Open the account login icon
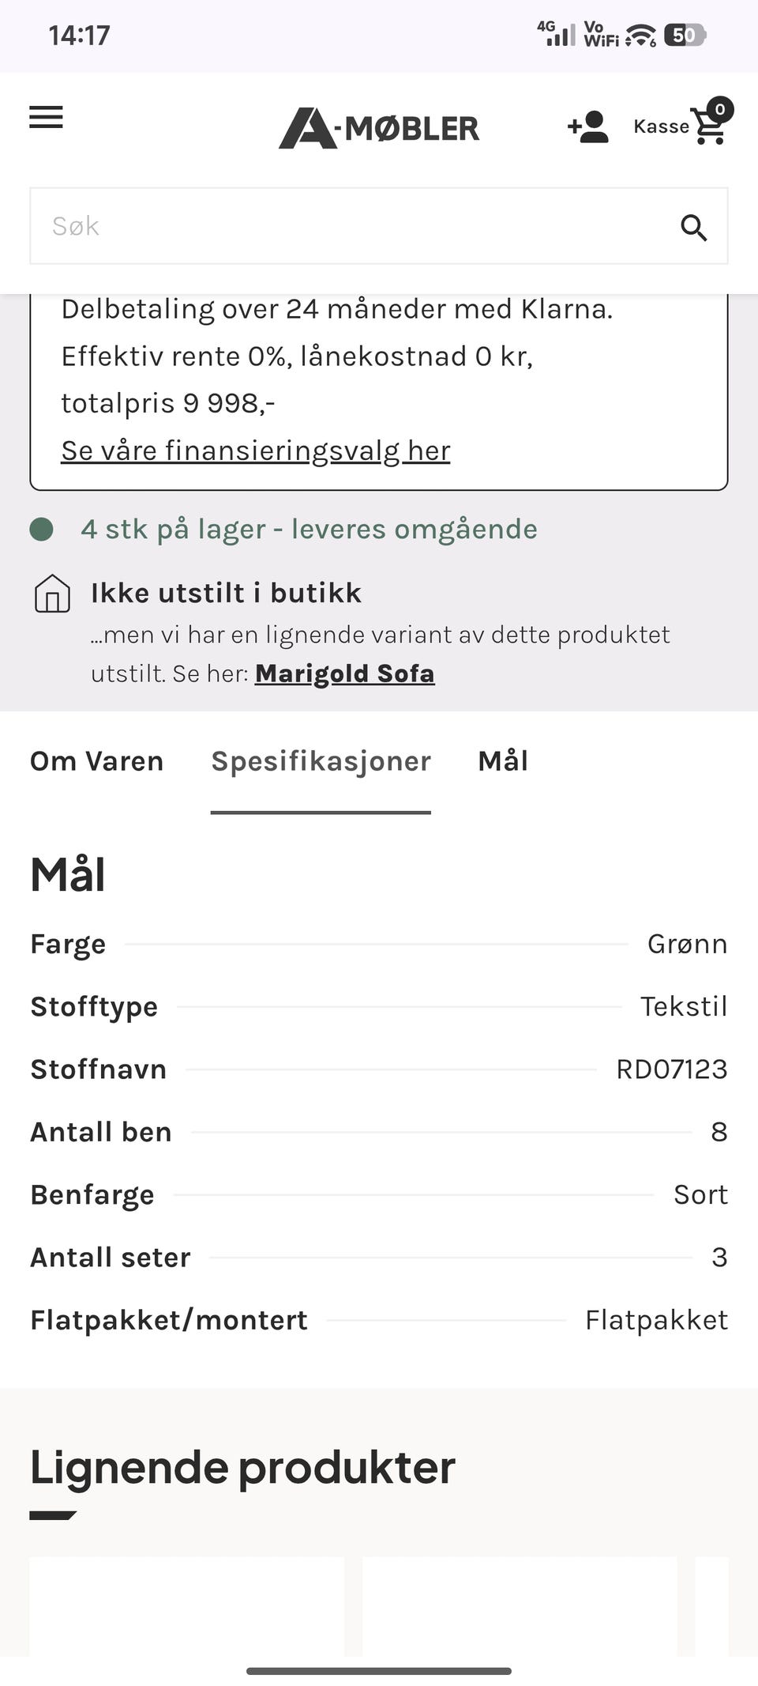Image resolution: width=758 pixels, height=1686 pixels. coord(588,126)
